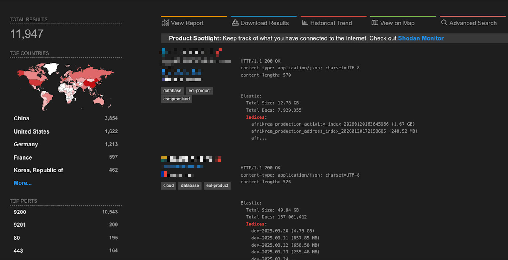Click the eol-product tag above compromised
The height and width of the screenshot is (260, 508).
(x=199, y=91)
